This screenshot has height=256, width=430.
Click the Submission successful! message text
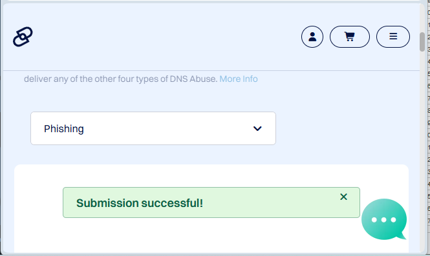click(x=140, y=203)
